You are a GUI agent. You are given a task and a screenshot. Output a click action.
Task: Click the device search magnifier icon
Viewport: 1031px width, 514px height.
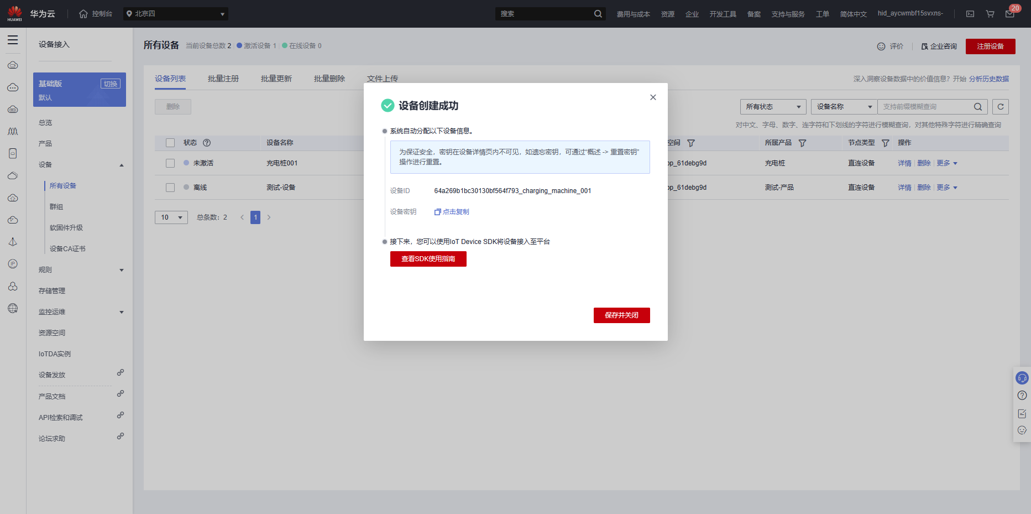[x=977, y=107]
